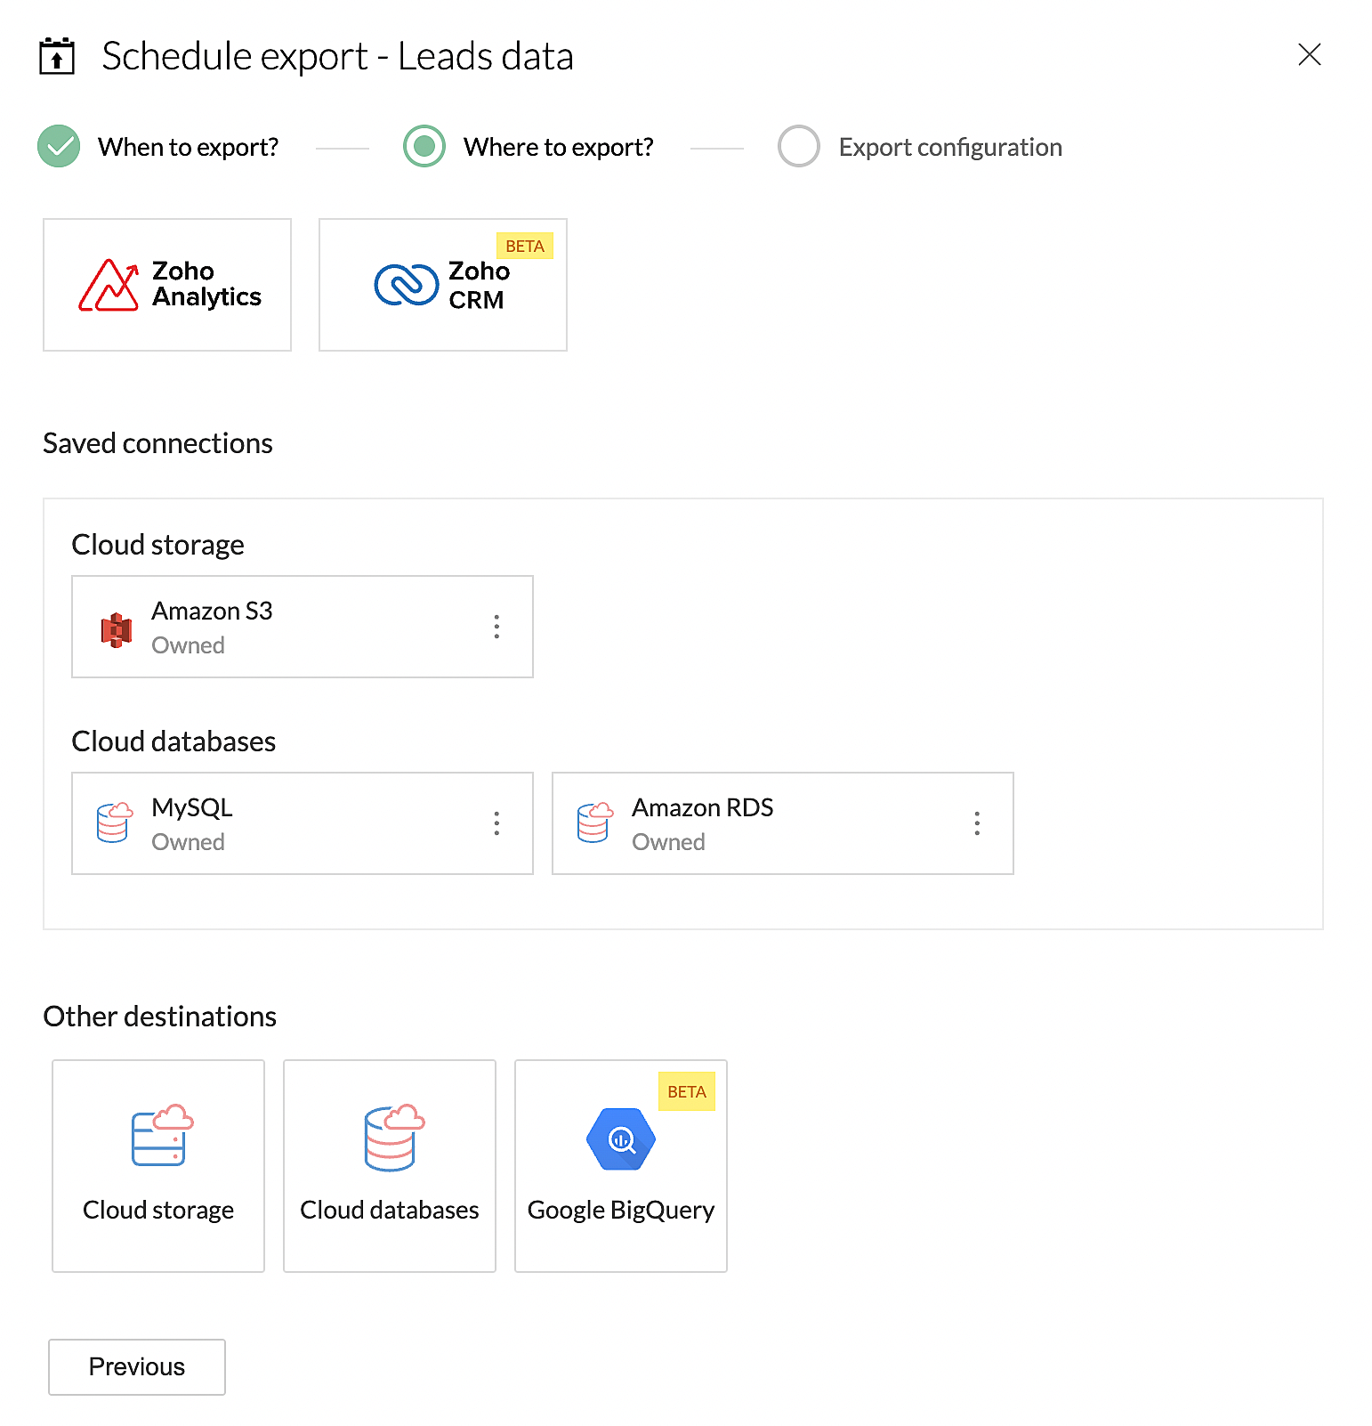Select the completed 'When to export?' step circle
This screenshot has height=1426, width=1372.
pyautogui.click(x=59, y=146)
